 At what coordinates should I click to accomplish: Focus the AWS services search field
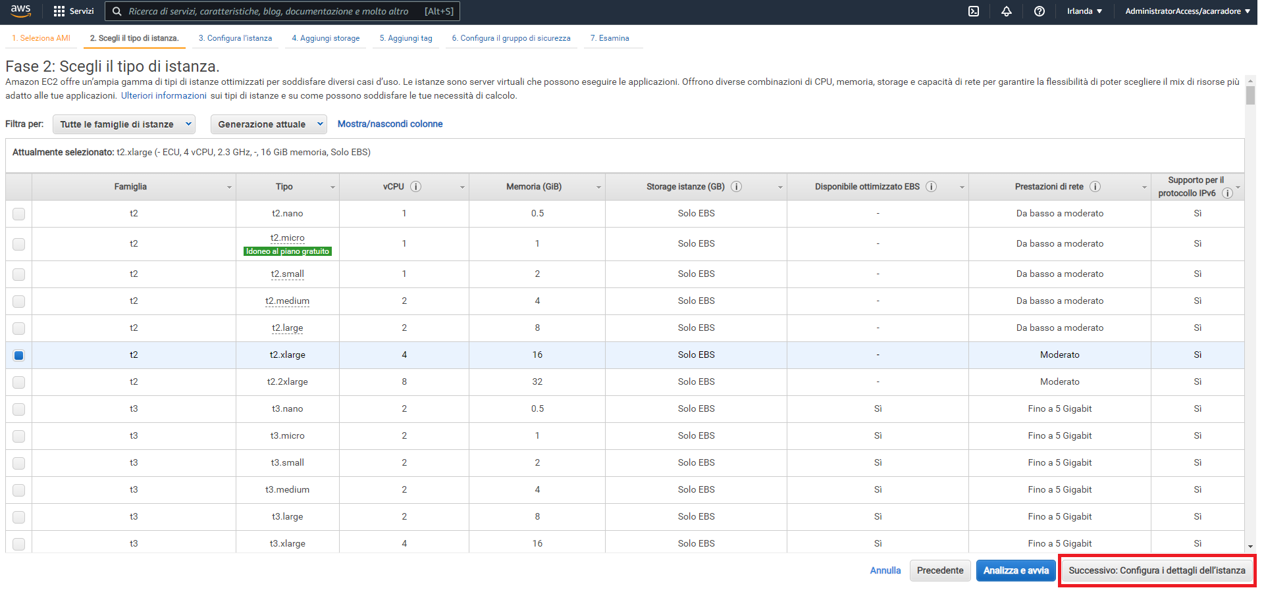coord(282,11)
